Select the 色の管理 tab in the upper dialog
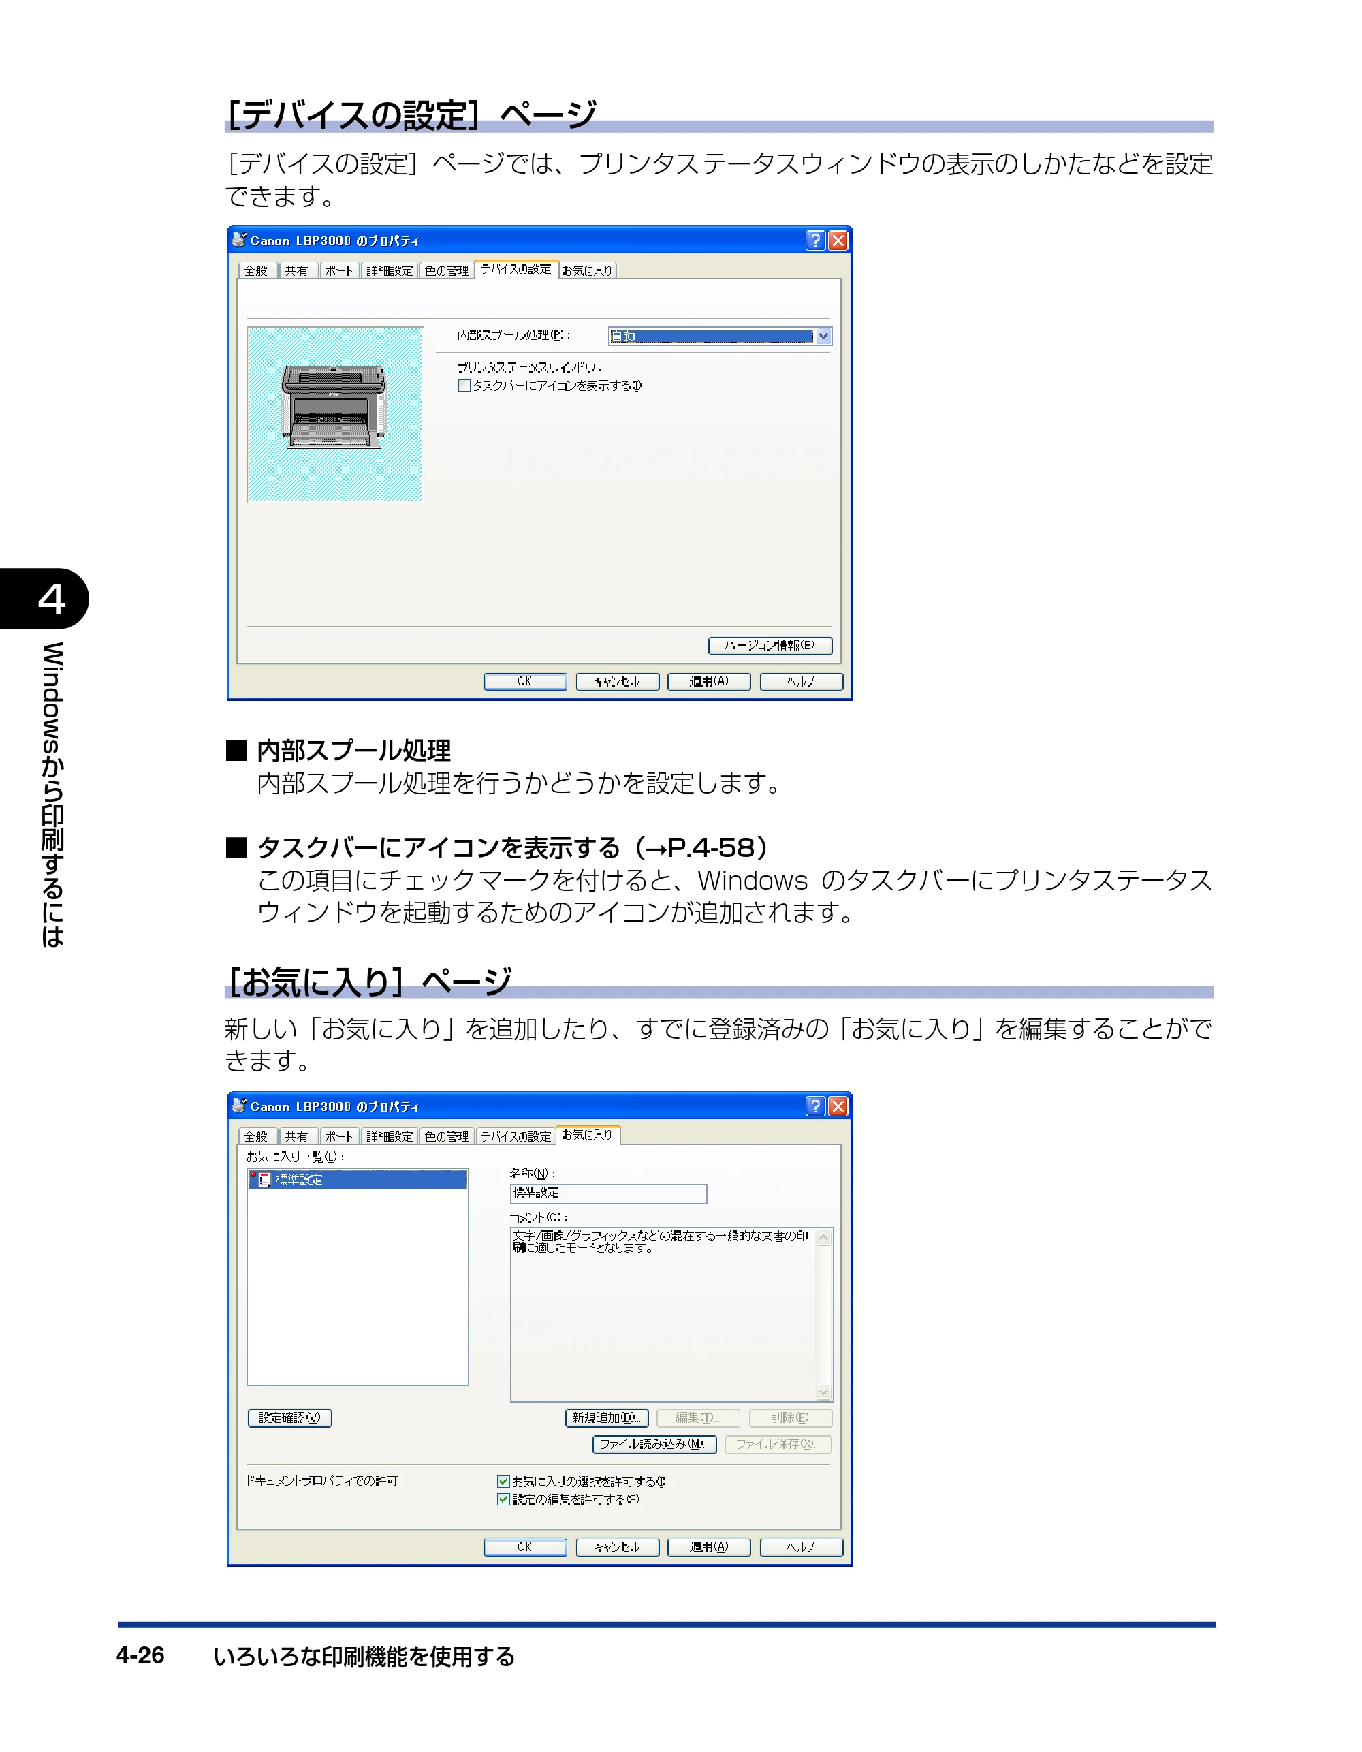Image resolution: width=1362 pixels, height=1752 pixels. pos(446,271)
